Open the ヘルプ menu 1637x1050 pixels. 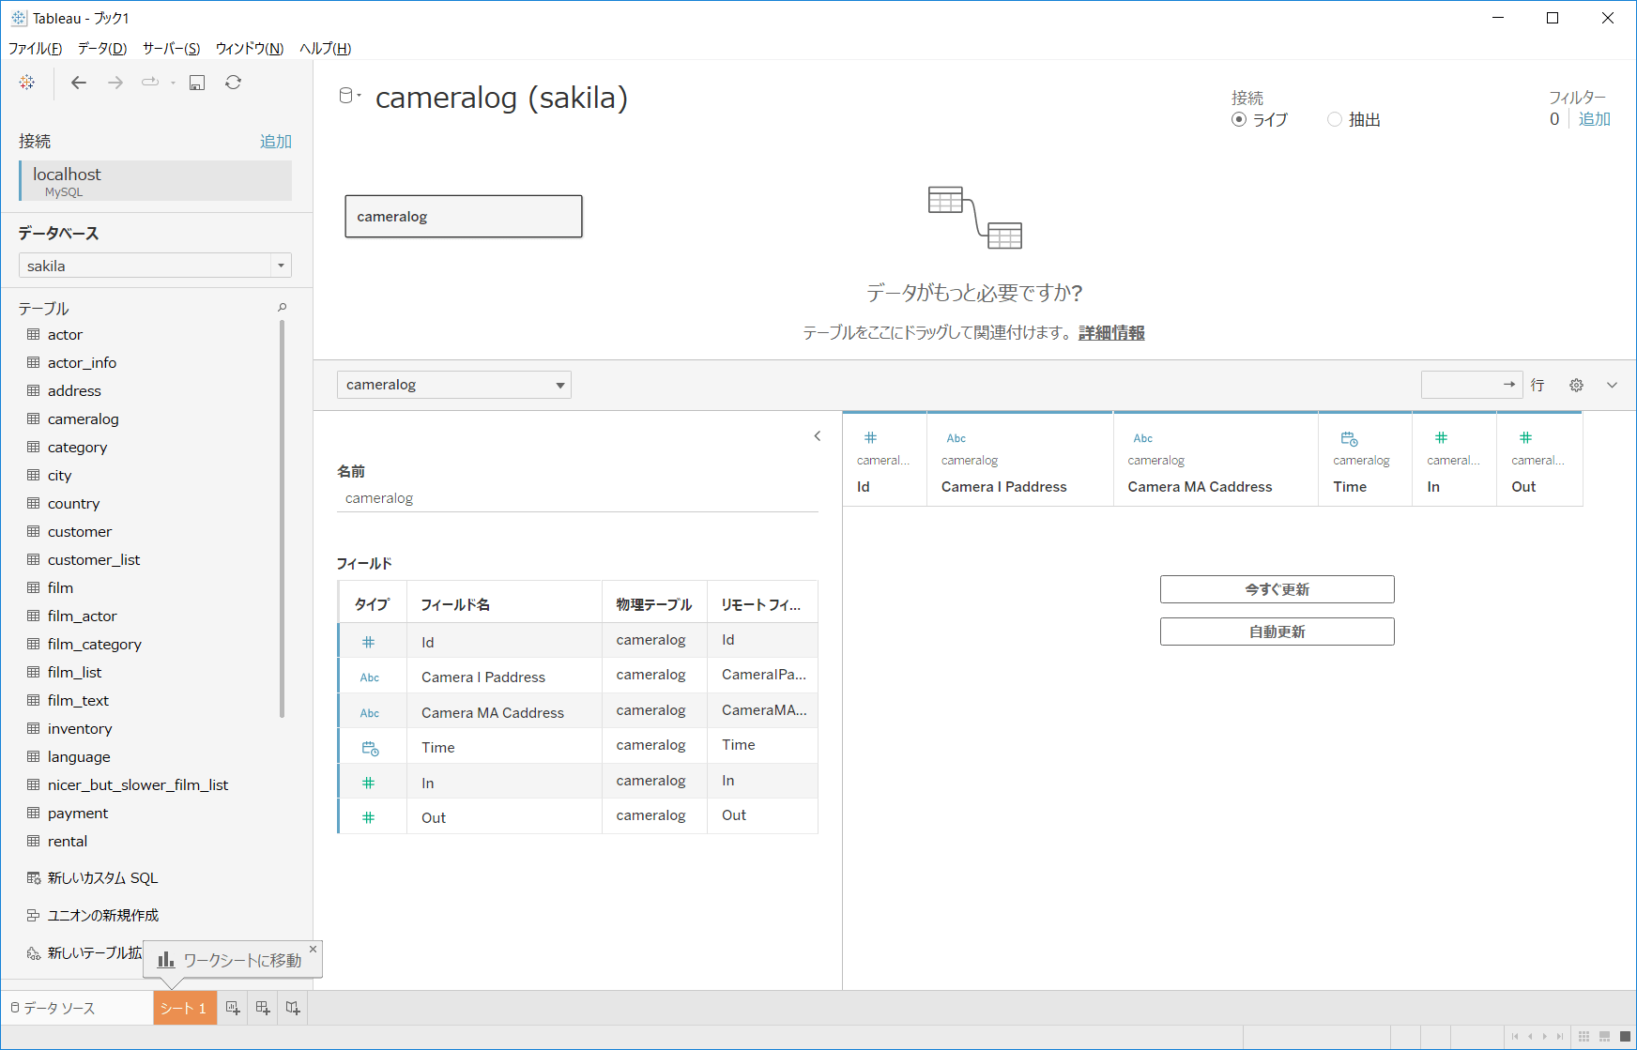coord(325,49)
